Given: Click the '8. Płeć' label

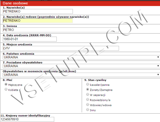Looking at the screenshot, I should 7,80.
